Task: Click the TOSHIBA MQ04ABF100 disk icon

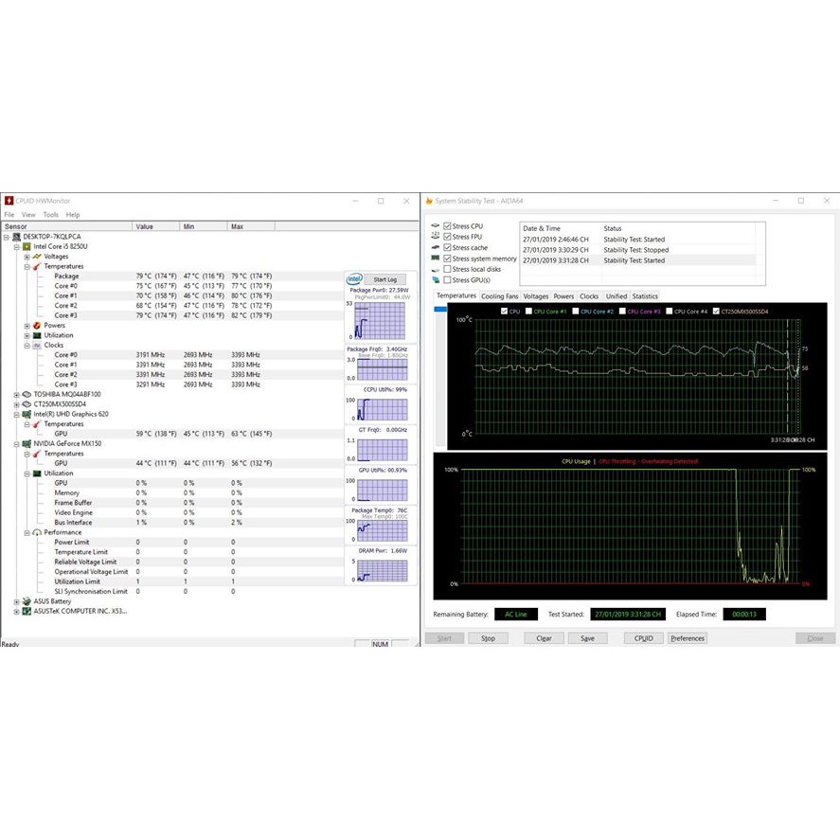Action: [27, 394]
